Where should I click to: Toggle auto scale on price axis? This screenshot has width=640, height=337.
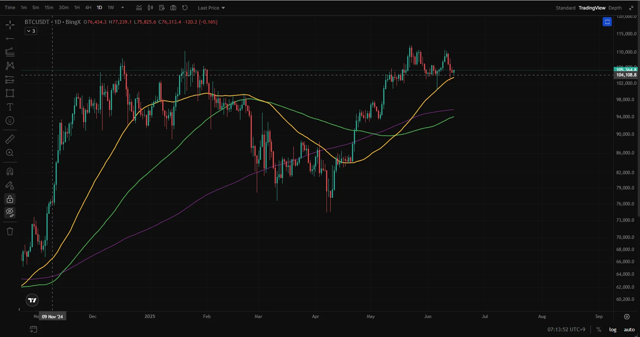[x=629, y=329]
